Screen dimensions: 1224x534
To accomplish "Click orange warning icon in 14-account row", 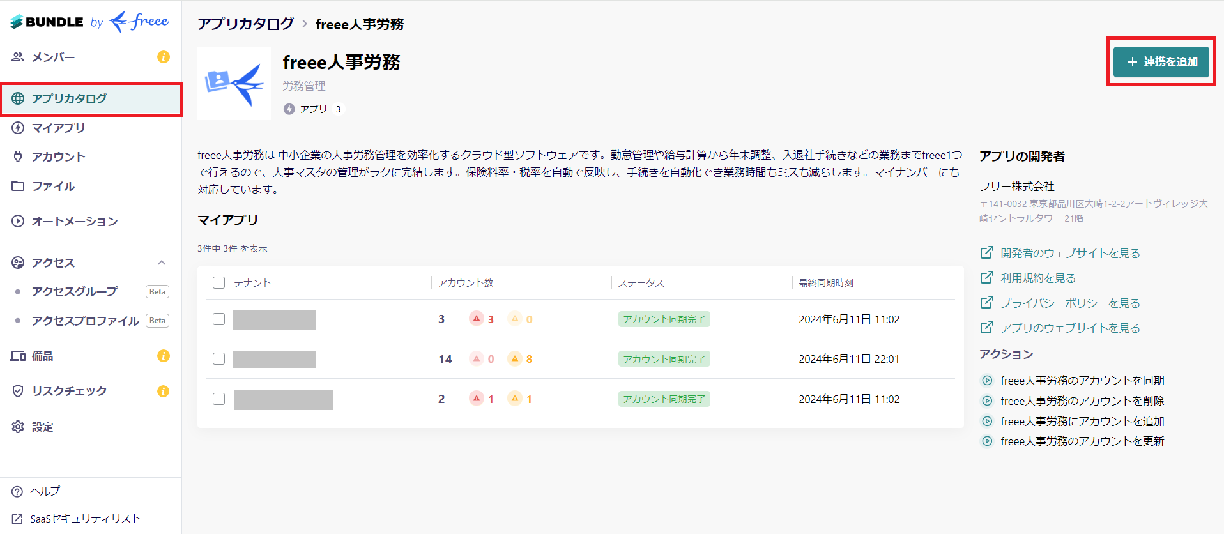I will coord(515,359).
